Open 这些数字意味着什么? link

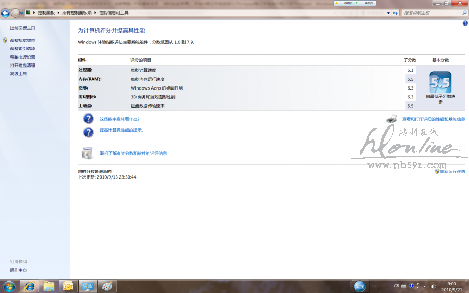coord(119,119)
